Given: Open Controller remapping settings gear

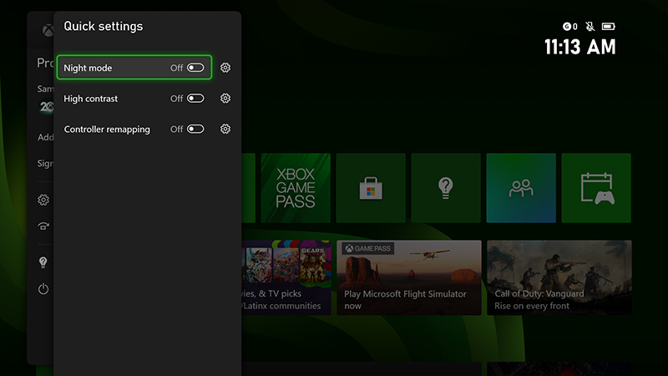Looking at the screenshot, I should pyautogui.click(x=225, y=130).
